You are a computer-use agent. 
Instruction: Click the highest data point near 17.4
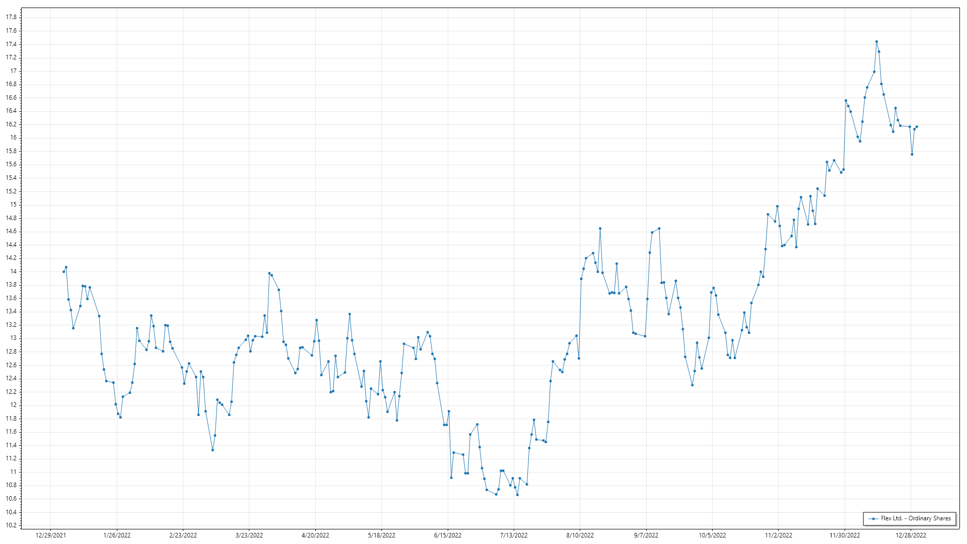[x=876, y=42]
